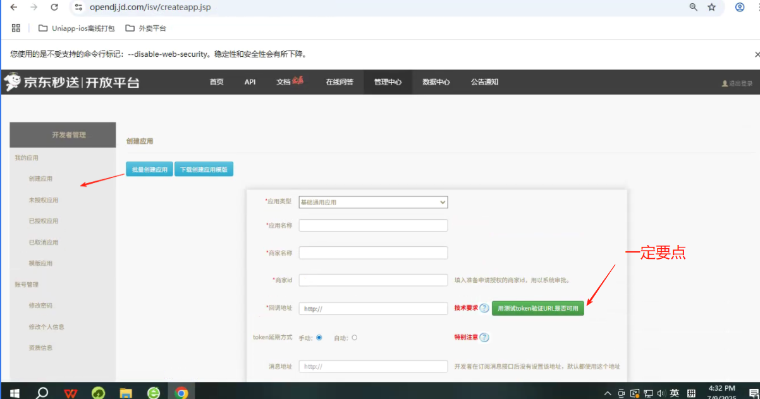This screenshot has width=760, height=399.
Task: Dismiss the disable-web-security warning bar
Action: [x=757, y=54]
